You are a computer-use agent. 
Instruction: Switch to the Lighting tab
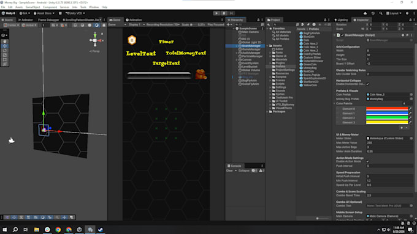[341, 20]
